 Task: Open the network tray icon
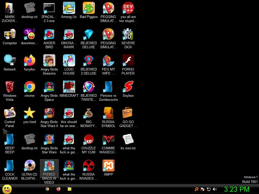pyautogui.click(x=209, y=189)
